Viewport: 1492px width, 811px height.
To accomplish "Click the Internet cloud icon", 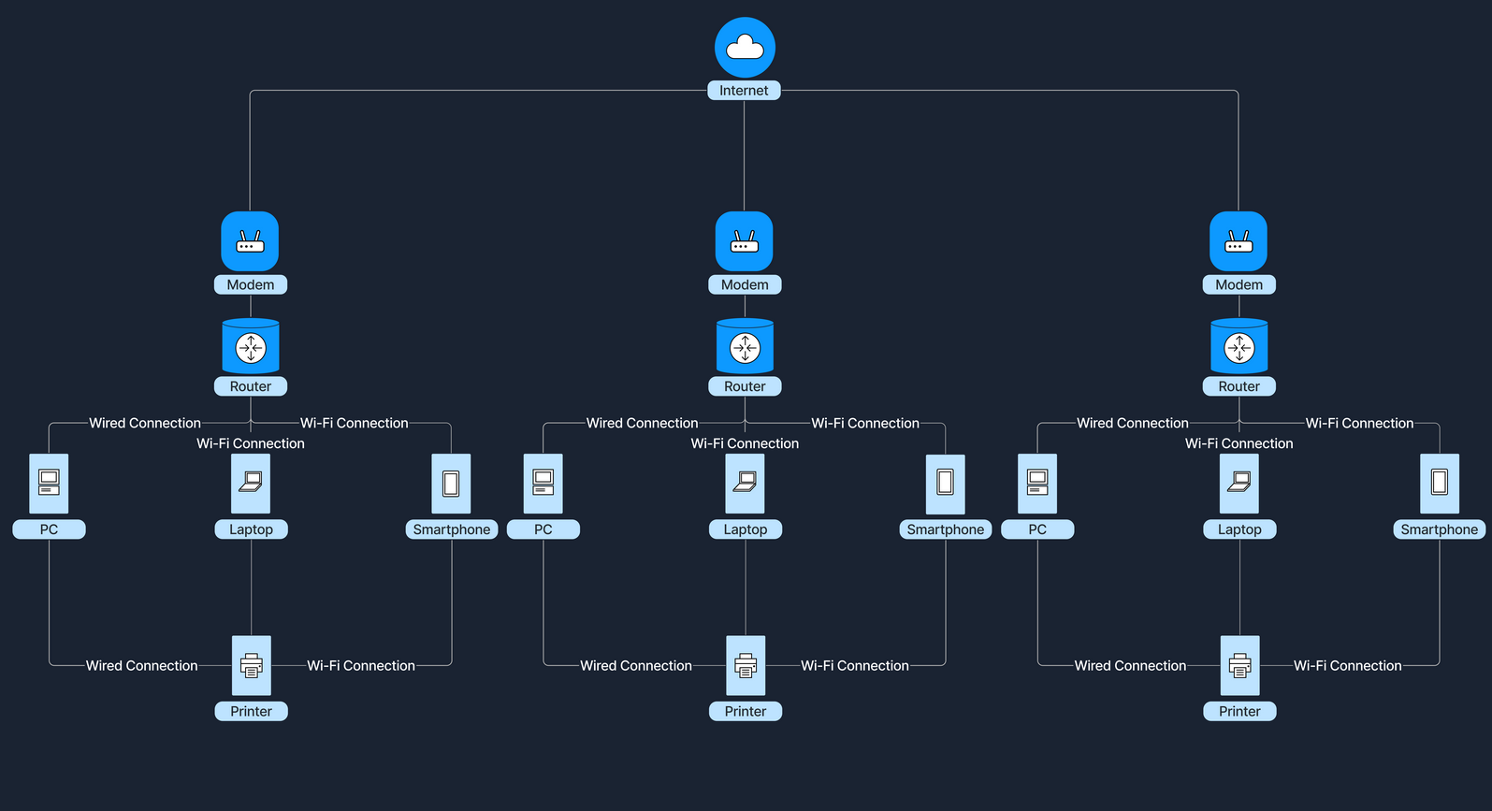I will tap(745, 48).
